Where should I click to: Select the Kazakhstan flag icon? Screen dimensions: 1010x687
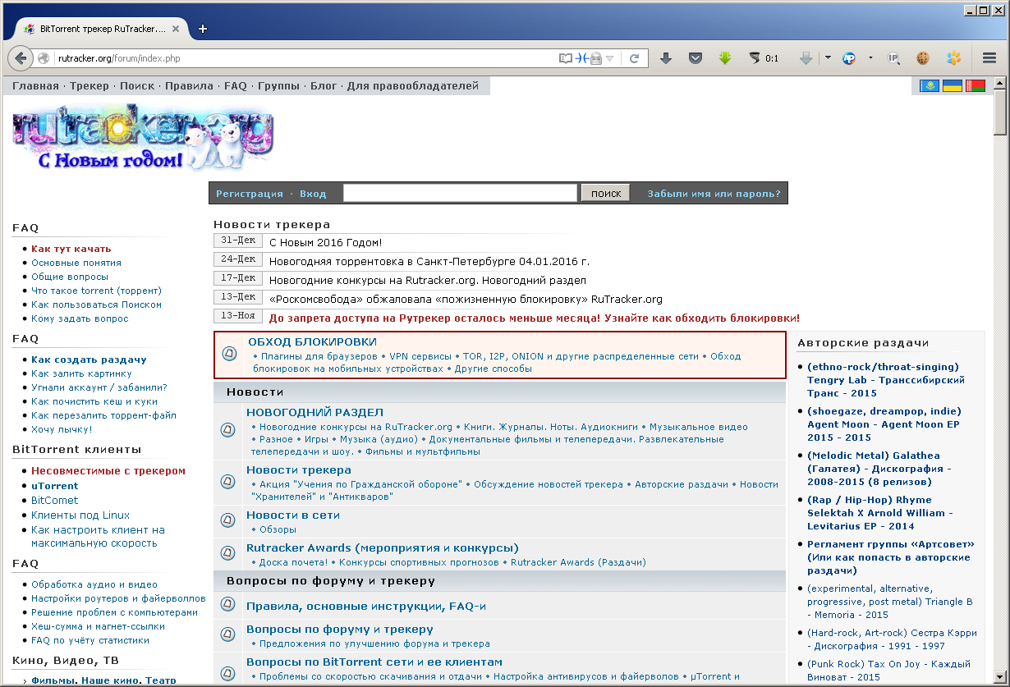pyautogui.click(x=930, y=85)
